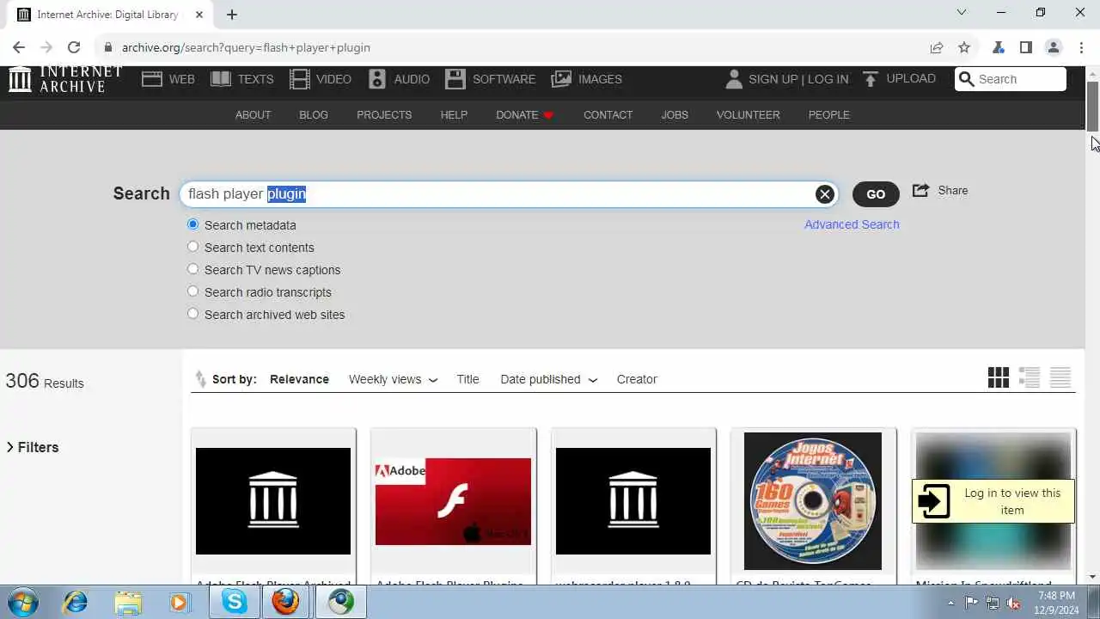Open the 160 Games CD thumbnail
The image size is (1100, 619).
(813, 501)
